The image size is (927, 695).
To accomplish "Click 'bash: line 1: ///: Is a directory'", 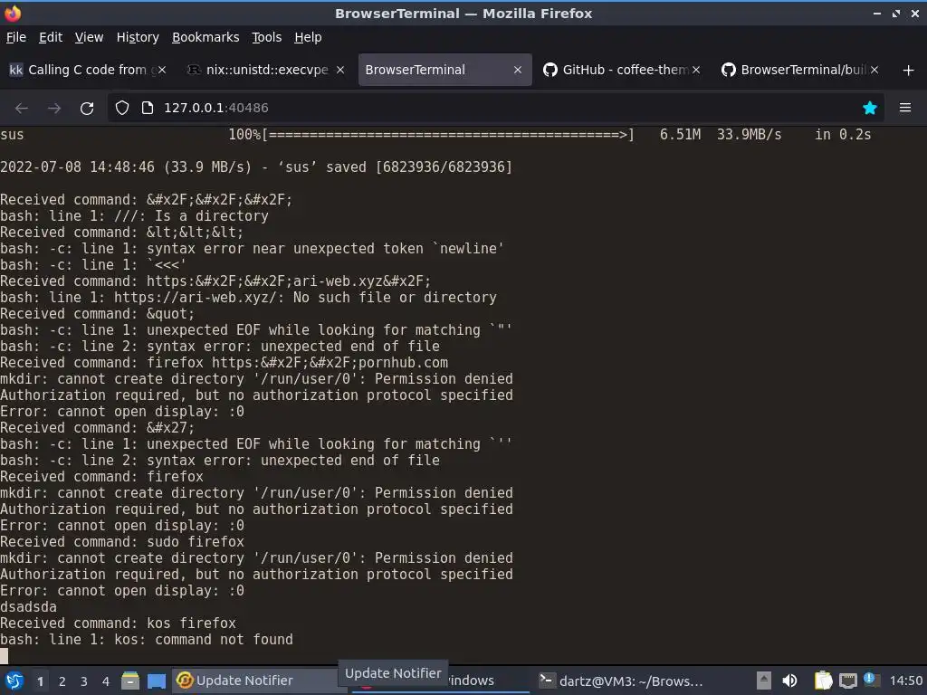I will [x=134, y=216].
